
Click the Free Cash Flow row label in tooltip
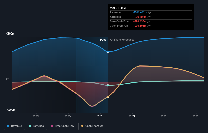120,21
